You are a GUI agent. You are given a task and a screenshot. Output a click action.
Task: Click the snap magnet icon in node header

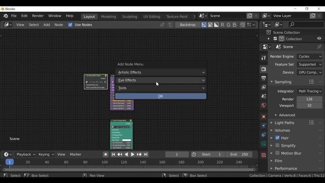click(x=242, y=25)
